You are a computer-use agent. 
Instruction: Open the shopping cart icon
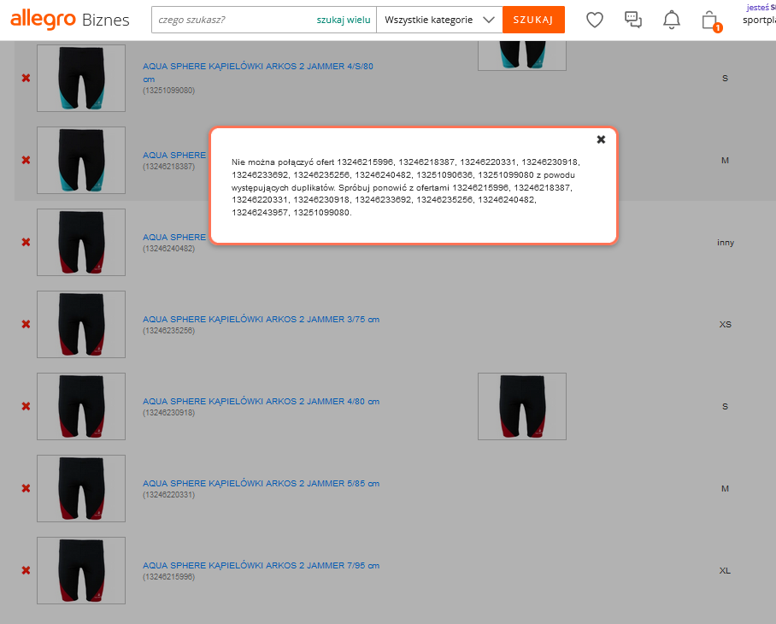pos(709,20)
